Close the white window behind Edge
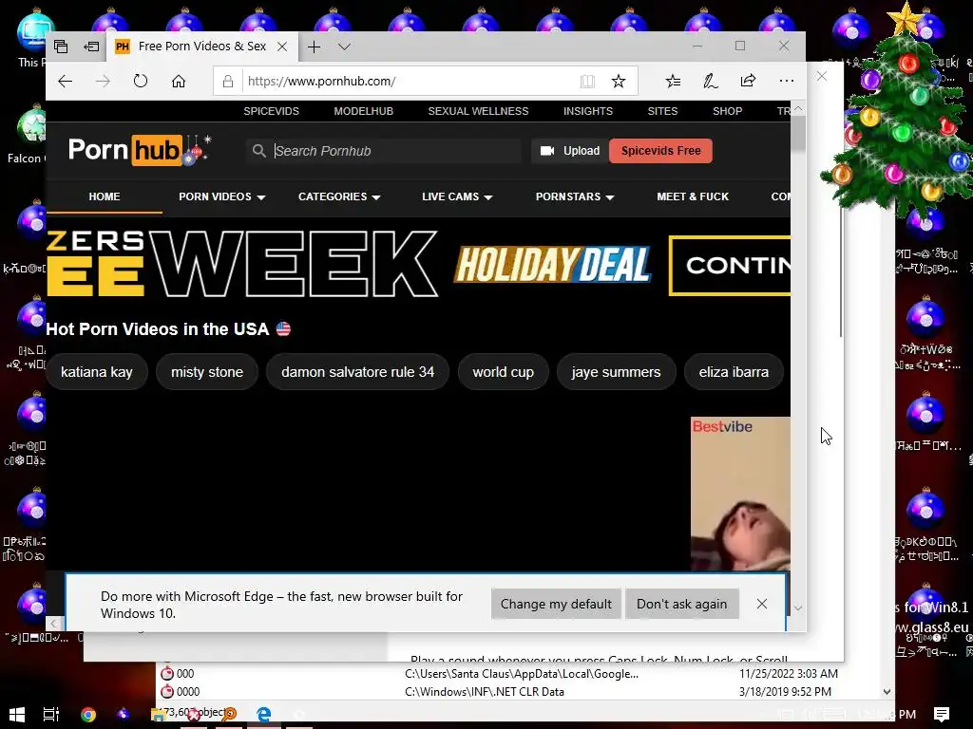Image resolution: width=973 pixels, height=729 pixels. click(x=822, y=76)
